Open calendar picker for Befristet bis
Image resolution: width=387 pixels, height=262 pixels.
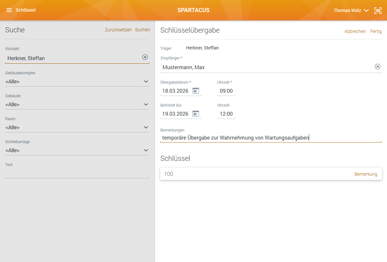pyautogui.click(x=196, y=114)
